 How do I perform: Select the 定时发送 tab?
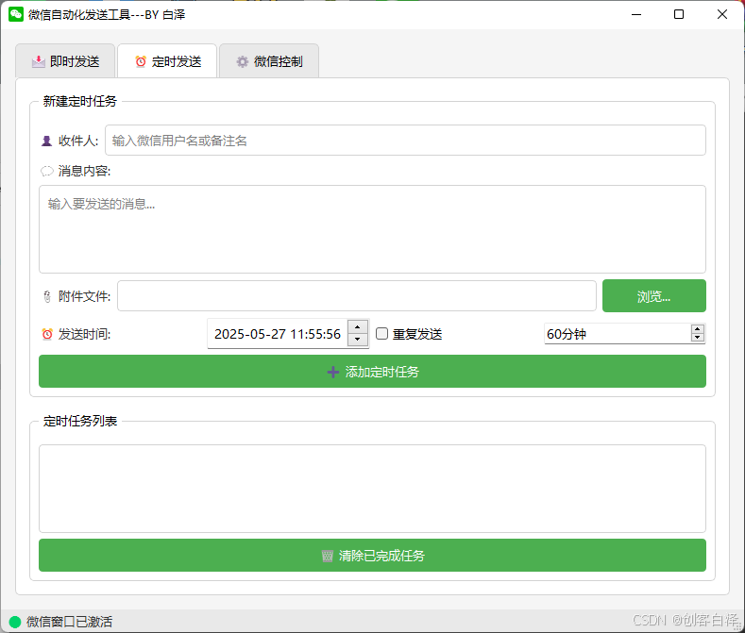(x=167, y=61)
